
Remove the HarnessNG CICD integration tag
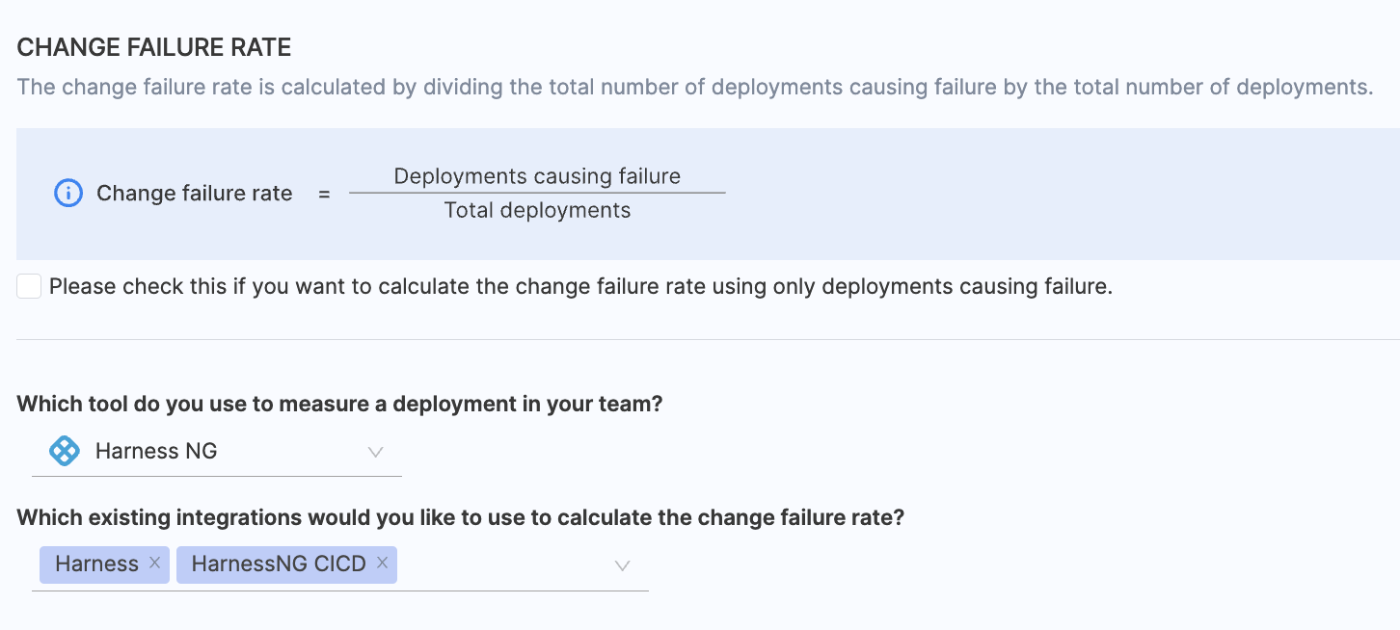click(x=383, y=564)
